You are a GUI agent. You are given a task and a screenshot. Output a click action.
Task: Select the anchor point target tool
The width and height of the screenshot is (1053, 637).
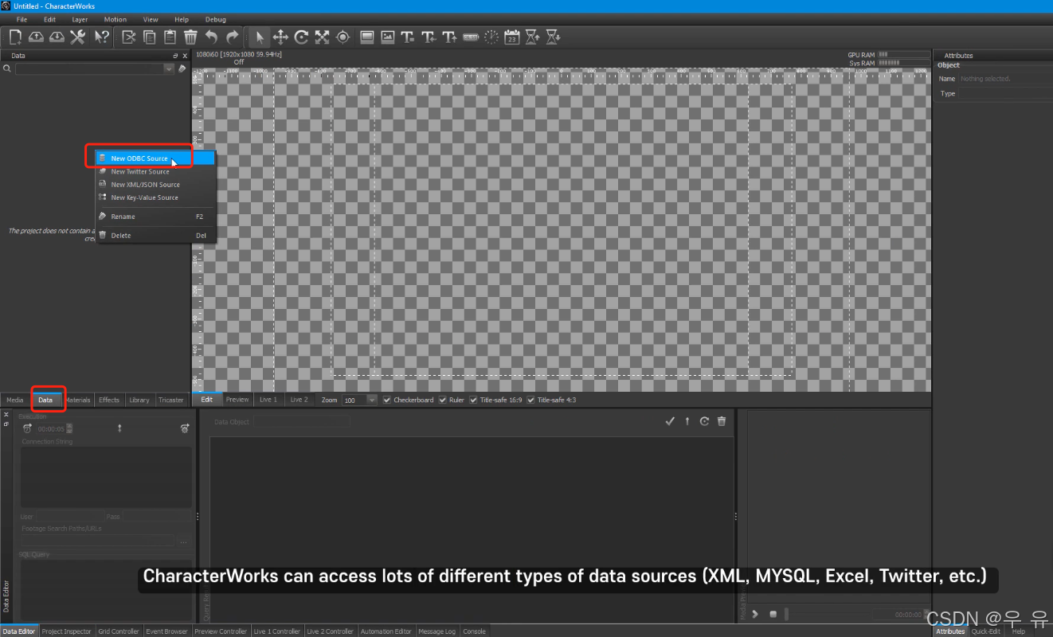tap(343, 37)
